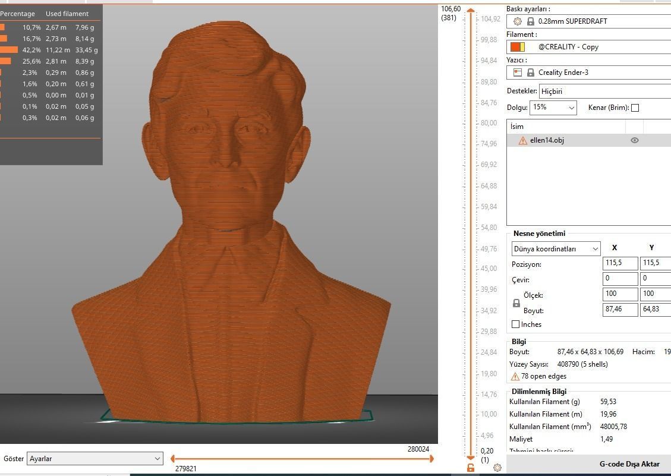Click printer icon beside Creality Ender-3
This screenshot has height=476, width=671.
point(518,72)
